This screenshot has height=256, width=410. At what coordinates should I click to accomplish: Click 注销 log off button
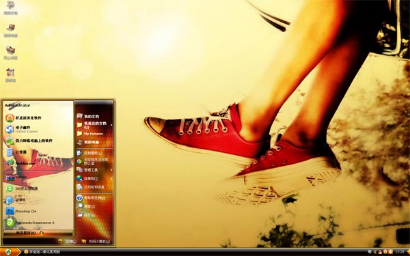(x=68, y=242)
